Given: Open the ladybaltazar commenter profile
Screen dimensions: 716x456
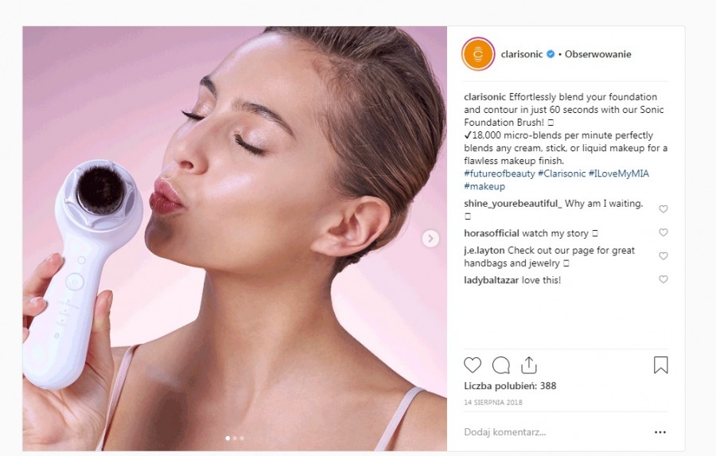Looking at the screenshot, I should coord(489,280).
